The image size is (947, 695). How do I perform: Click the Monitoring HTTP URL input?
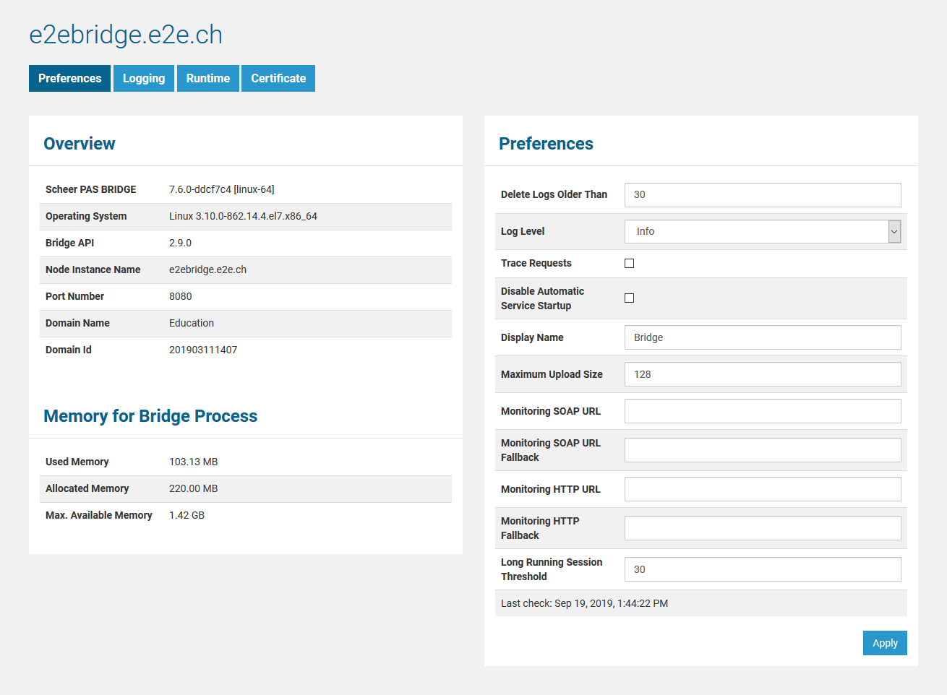click(x=763, y=489)
